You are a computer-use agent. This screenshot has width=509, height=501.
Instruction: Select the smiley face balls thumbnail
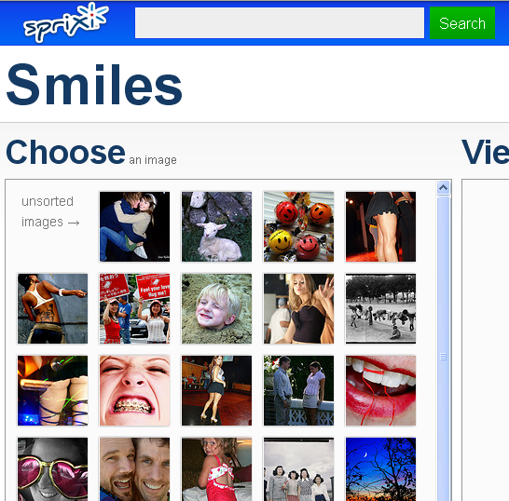tap(298, 226)
